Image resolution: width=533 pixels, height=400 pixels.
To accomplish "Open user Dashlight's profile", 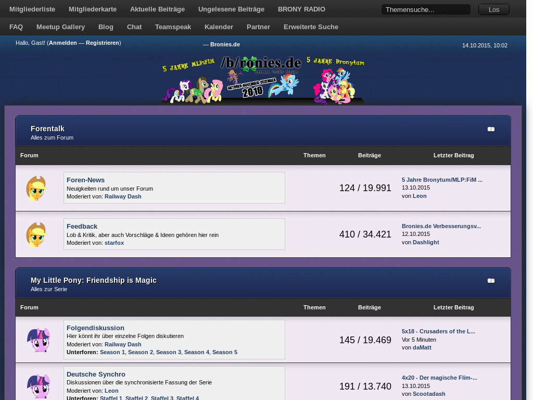I will click(x=426, y=242).
